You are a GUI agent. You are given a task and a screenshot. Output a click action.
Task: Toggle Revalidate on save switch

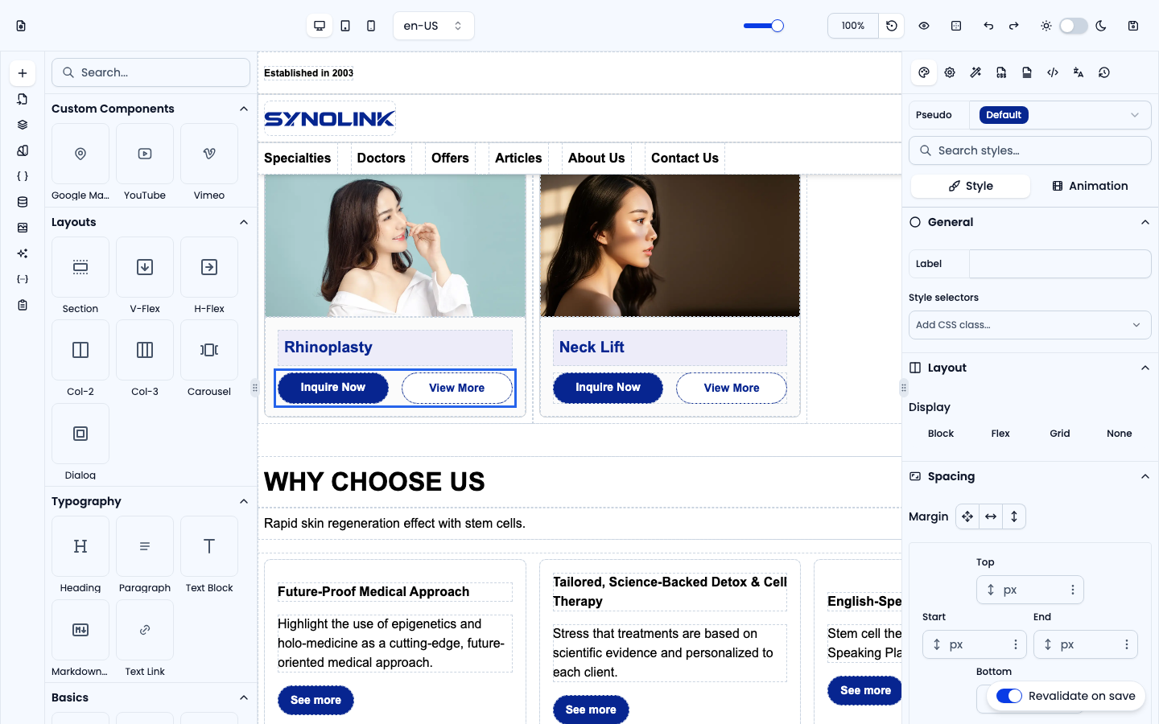[1009, 696]
